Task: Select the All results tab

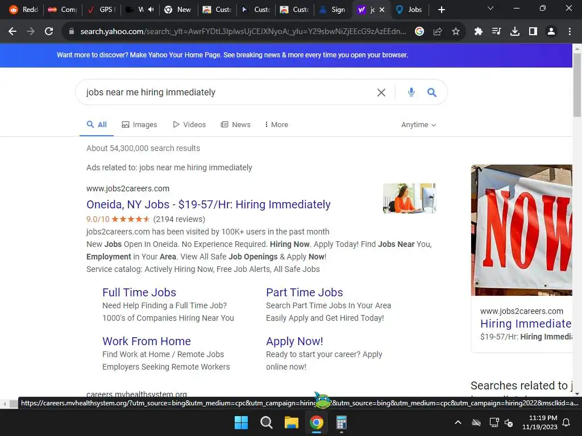Action: pyautogui.click(x=97, y=124)
